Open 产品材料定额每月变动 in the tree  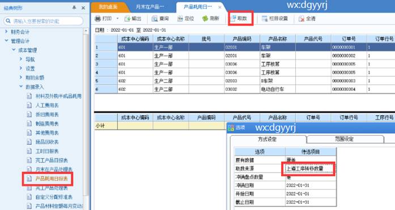pos(59,206)
